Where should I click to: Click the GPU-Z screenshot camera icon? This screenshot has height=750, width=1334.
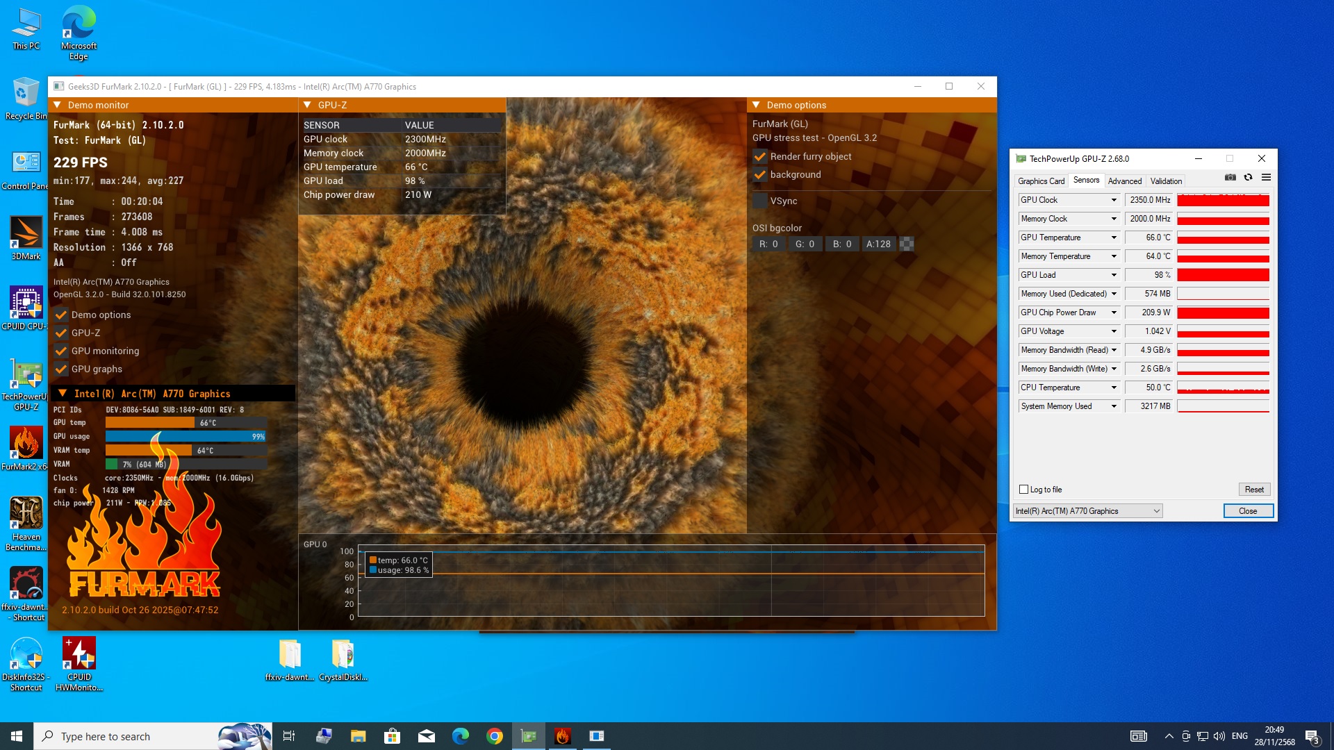(1230, 178)
